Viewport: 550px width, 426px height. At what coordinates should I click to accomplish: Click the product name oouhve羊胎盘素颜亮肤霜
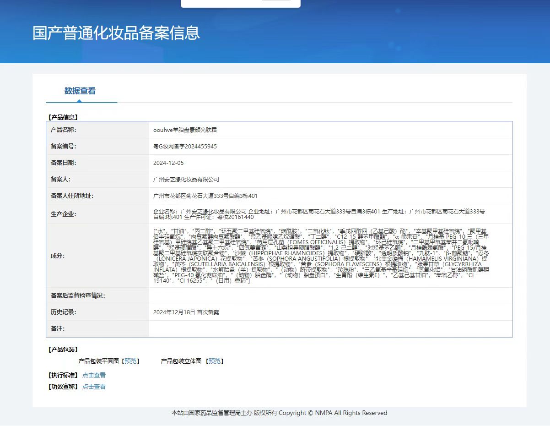point(185,130)
